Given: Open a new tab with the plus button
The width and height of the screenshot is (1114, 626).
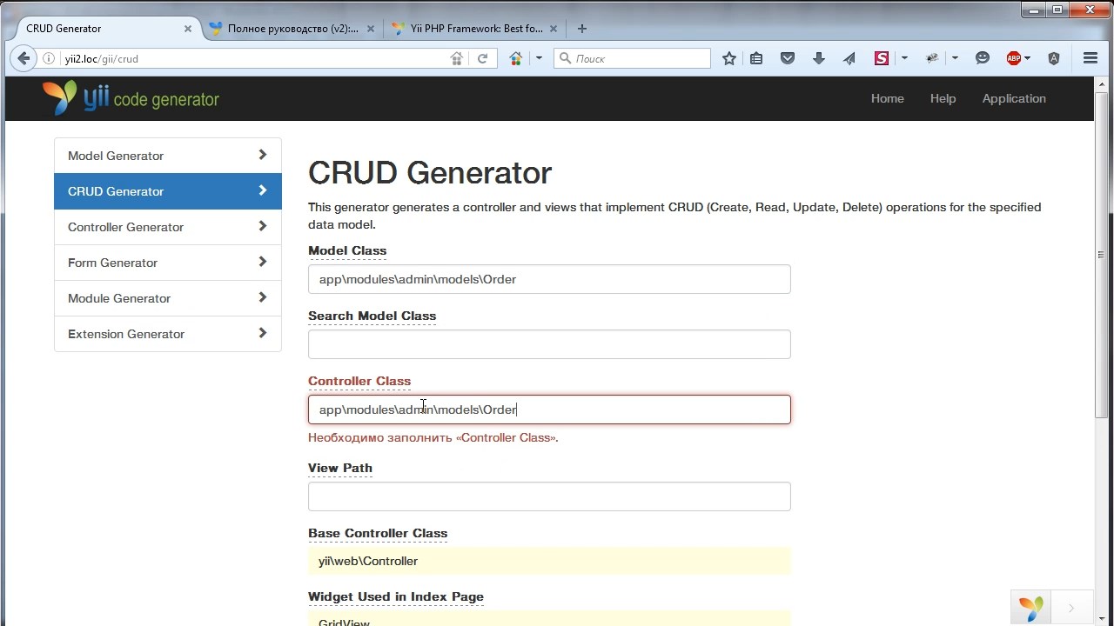Looking at the screenshot, I should [582, 28].
